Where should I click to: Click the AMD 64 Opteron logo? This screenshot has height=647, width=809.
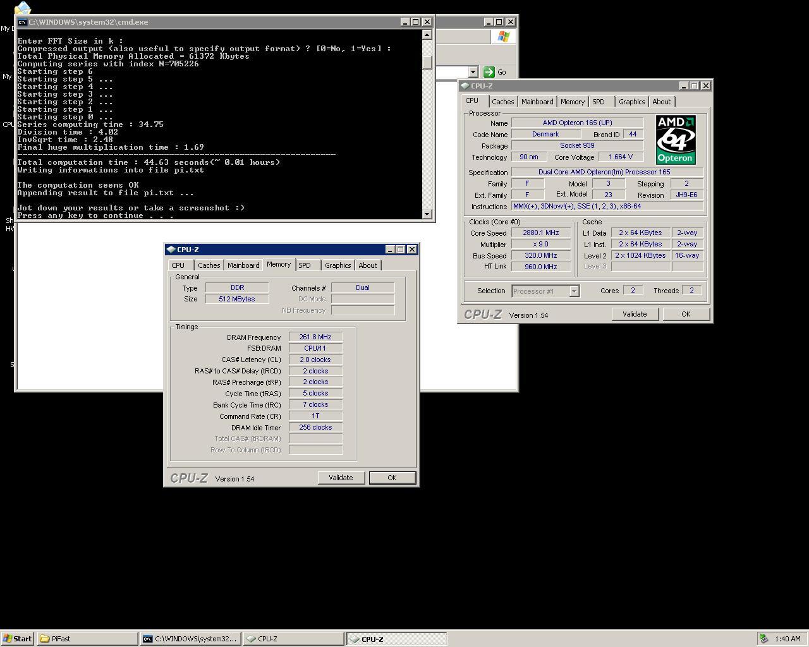[675, 140]
